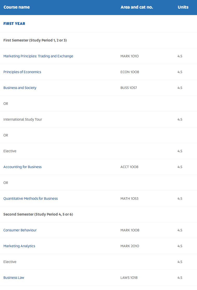Select Quantitative Methods for Business link
The height and width of the screenshot is (290, 197).
(x=31, y=198)
